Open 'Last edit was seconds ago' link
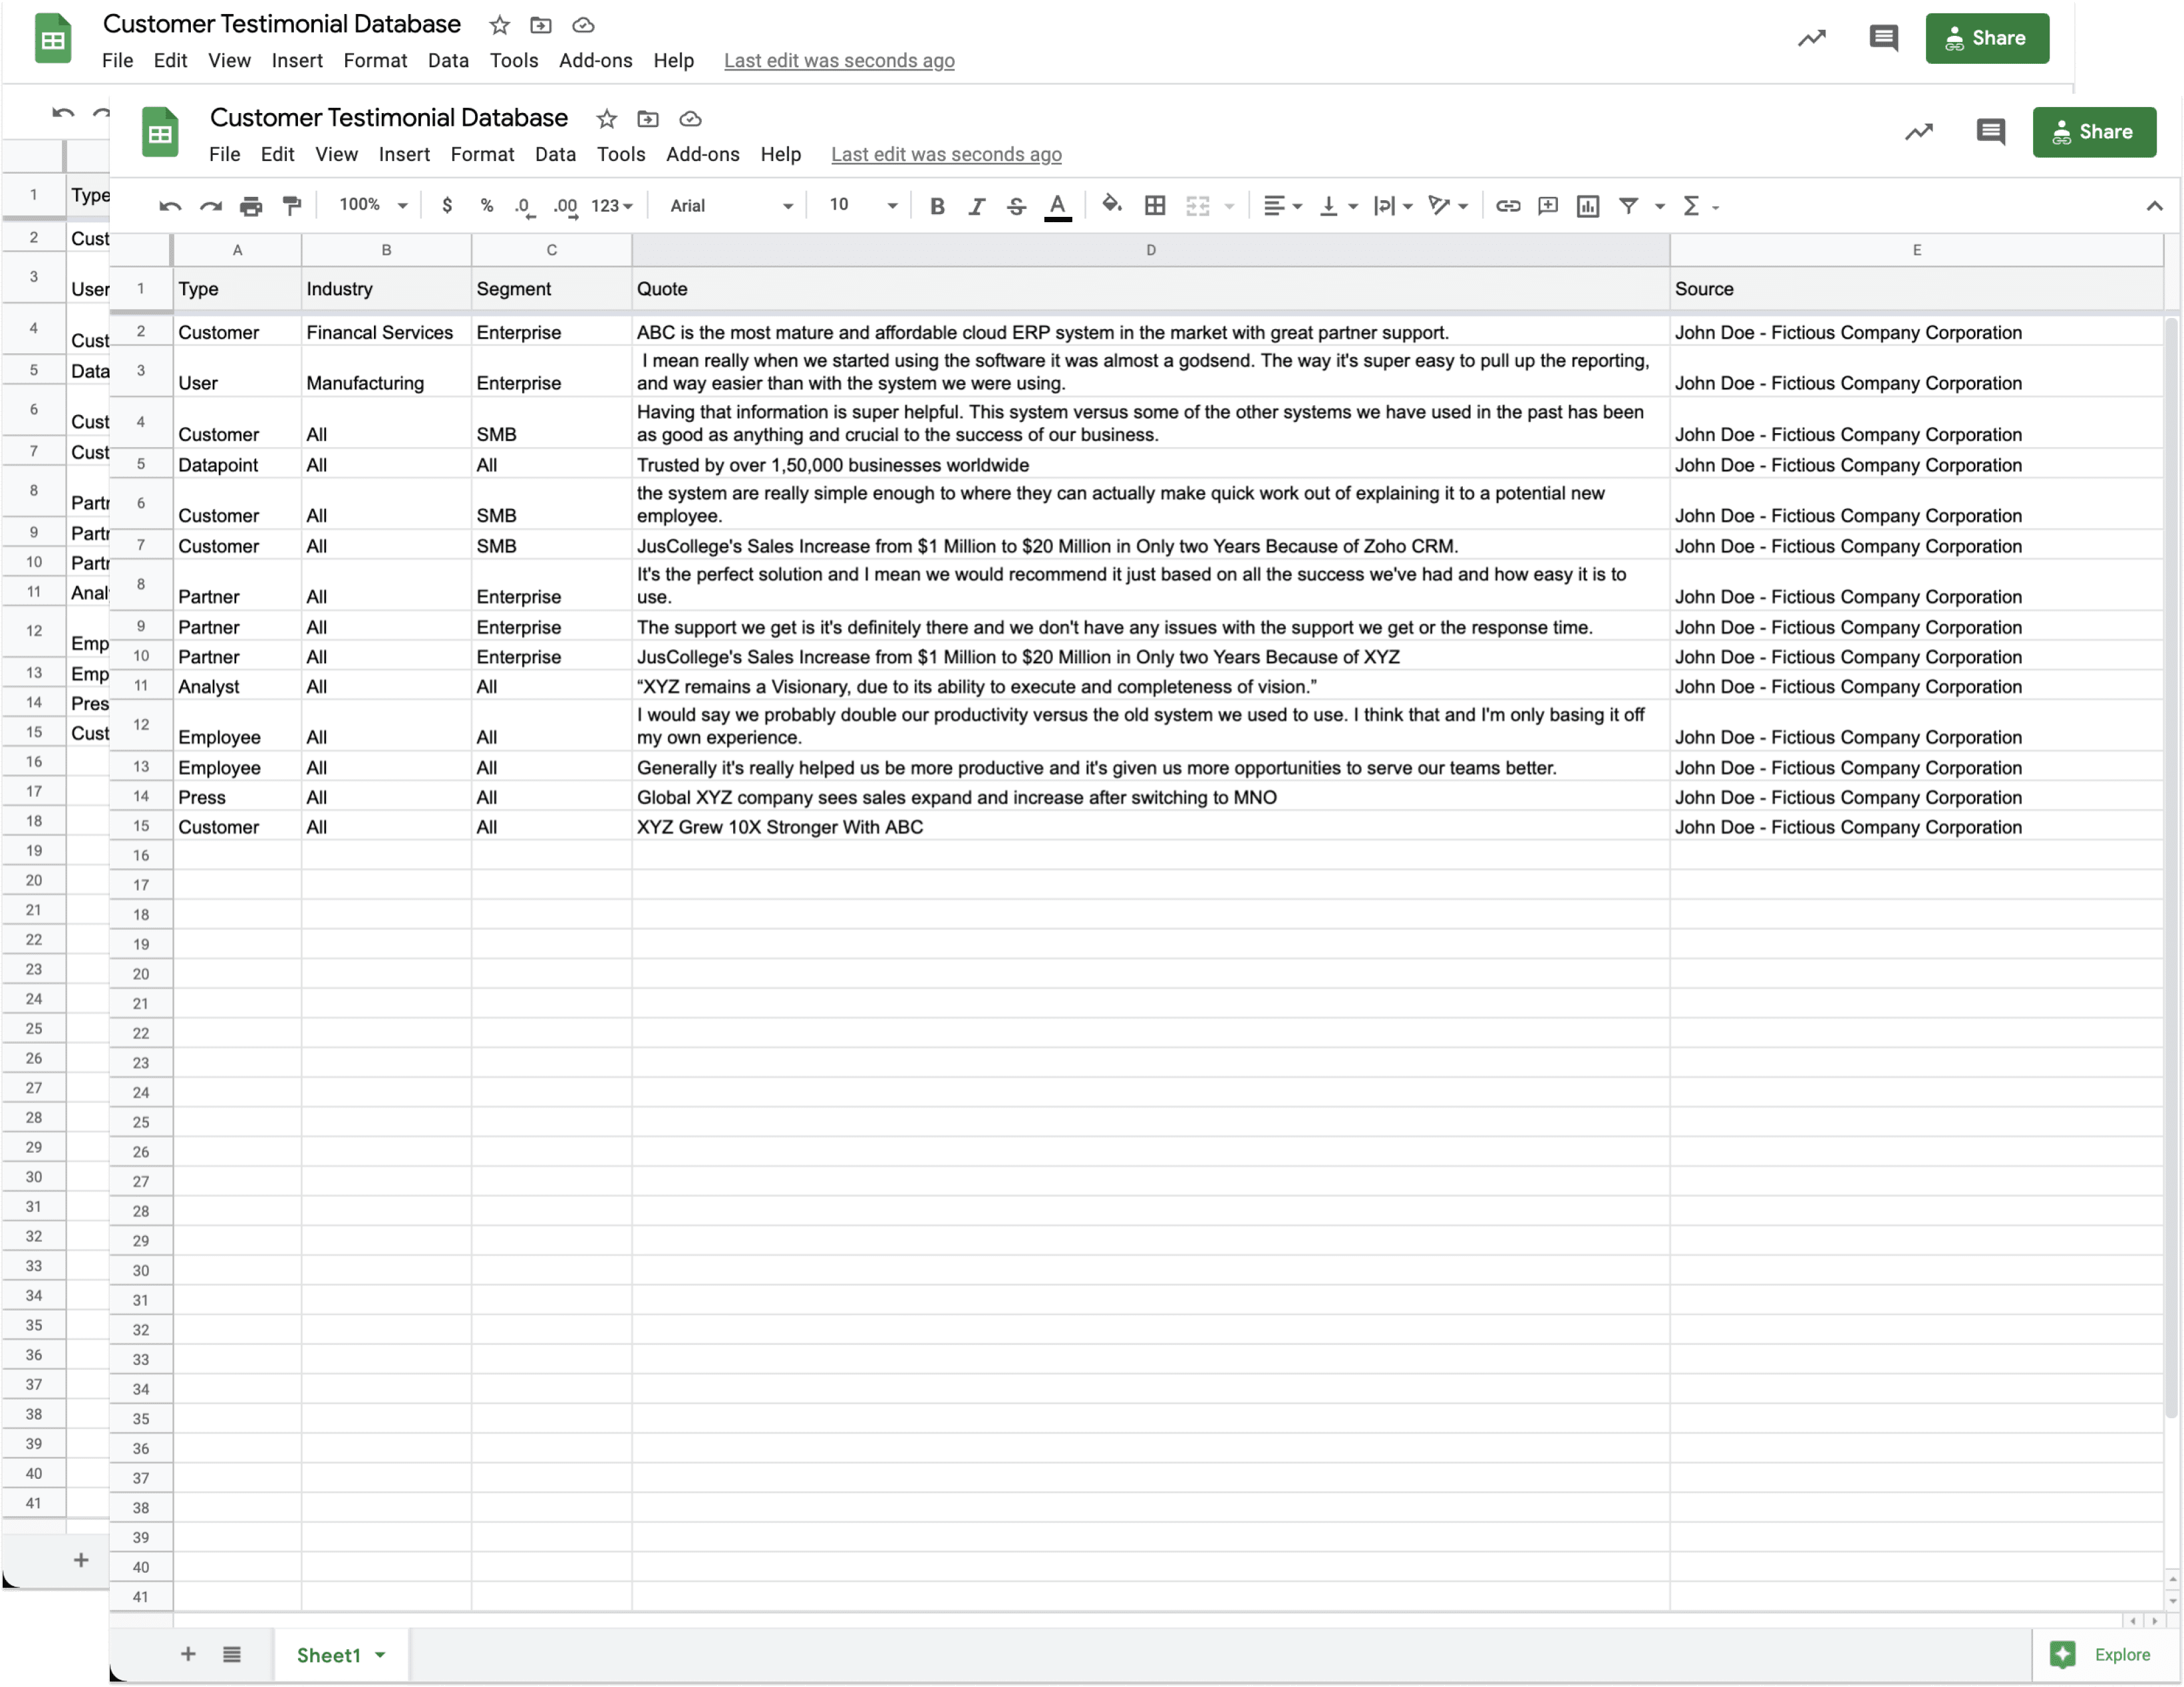The width and height of the screenshot is (2184, 1687). (946, 154)
